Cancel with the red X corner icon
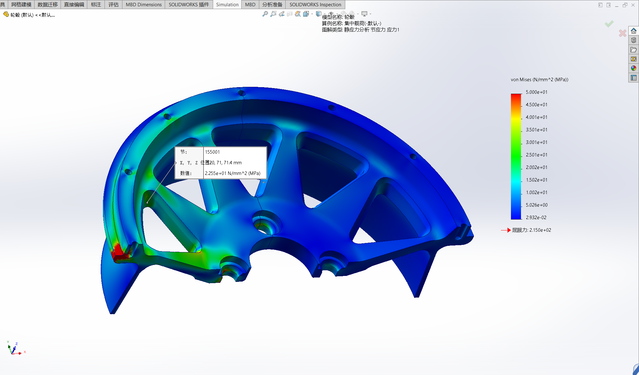The image size is (639, 375). tap(622, 33)
